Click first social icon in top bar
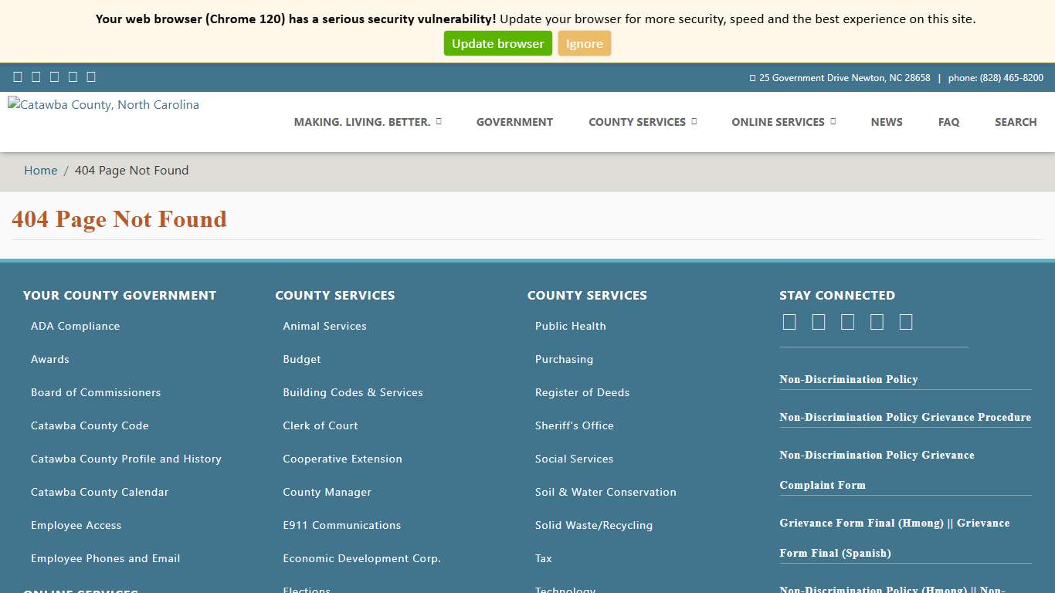Image resolution: width=1055 pixels, height=593 pixels. (x=18, y=76)
